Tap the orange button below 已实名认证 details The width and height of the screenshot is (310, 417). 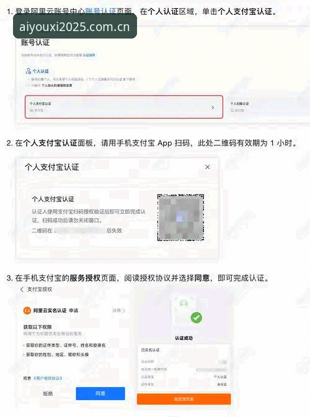pyautogui.click(x=184, y=399)
